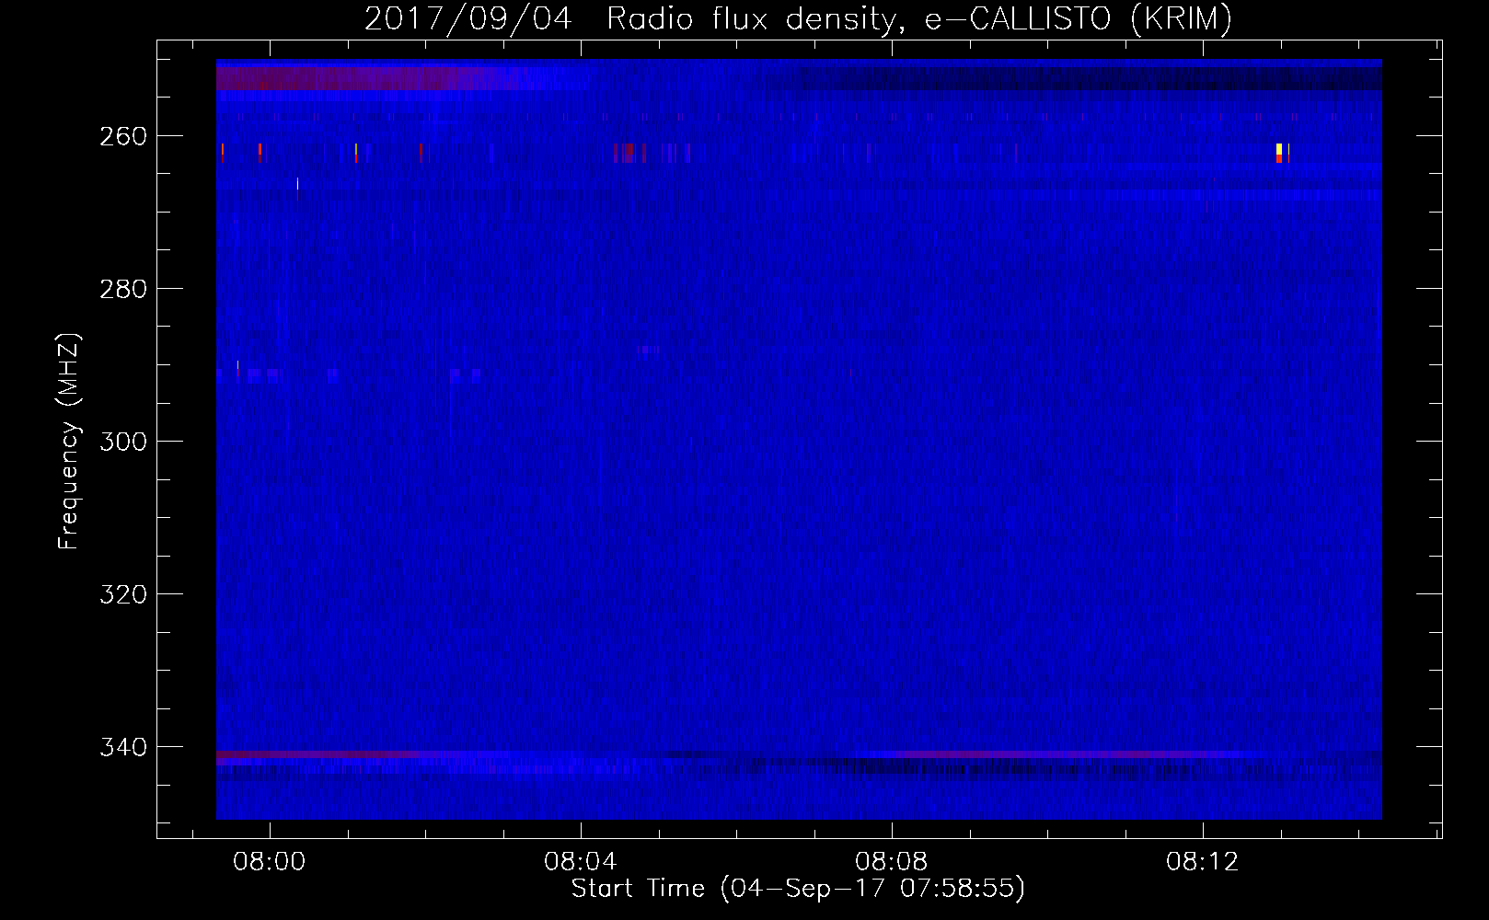Click the 08:04 time tick label
1489x920 pixels.
(x=581, y=862)
